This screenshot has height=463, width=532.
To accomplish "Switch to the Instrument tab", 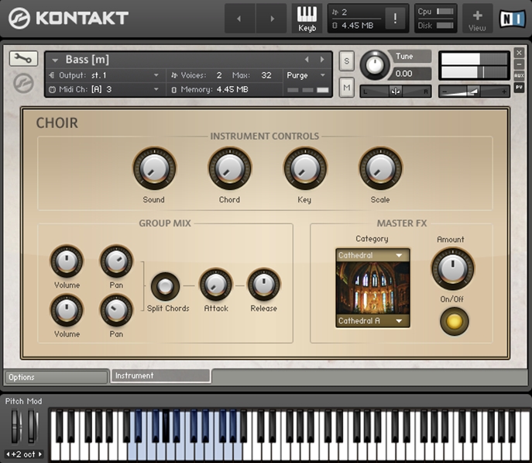I will pyautogui.click(x=160, y=375).
